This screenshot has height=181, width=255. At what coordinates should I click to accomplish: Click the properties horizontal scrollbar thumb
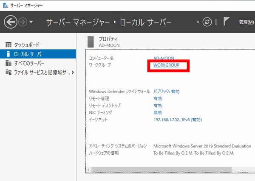pos(161,170)
